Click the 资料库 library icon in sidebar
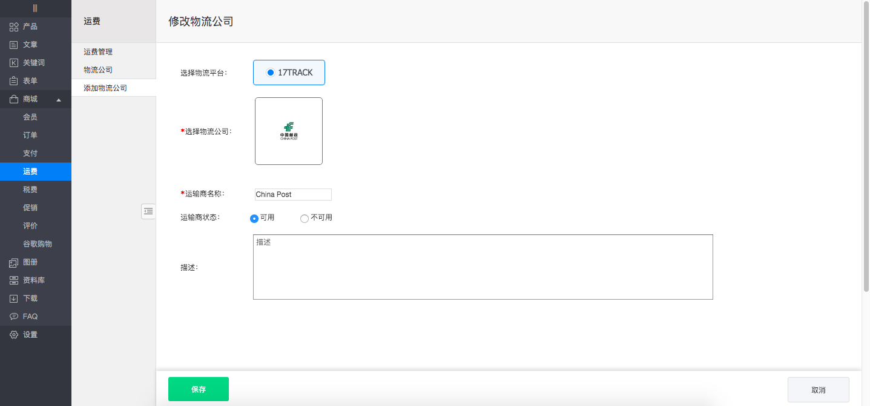This screenshot has width=870, height=406. click(x=14, y=280)
